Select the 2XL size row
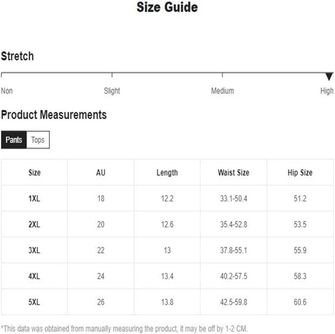The width and height of the screenshot is (335, 334). pyautogui.click(x=167, y=224)
